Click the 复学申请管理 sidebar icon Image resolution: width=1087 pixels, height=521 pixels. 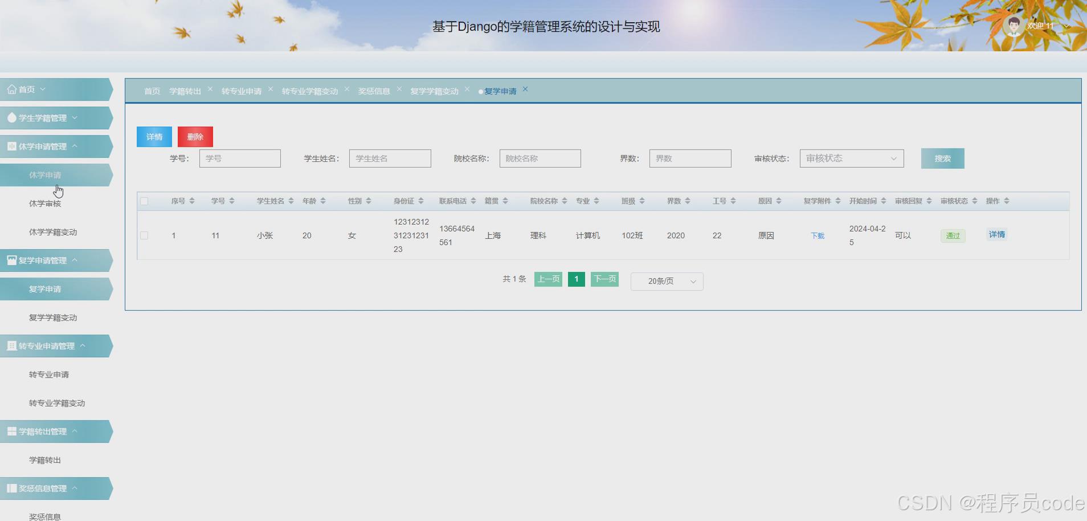tap(11, 260)
